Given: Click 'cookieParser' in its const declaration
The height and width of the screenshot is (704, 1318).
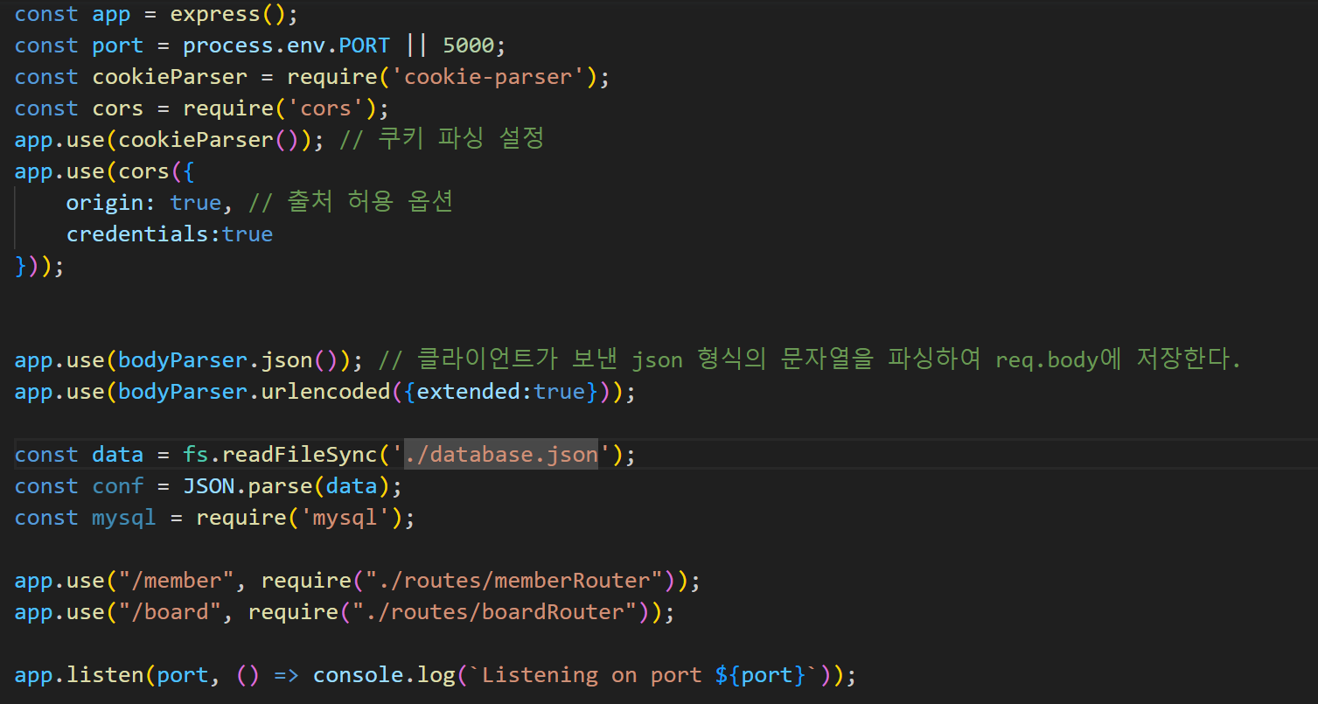Looking at the screenshot, I should (x=171, y=77).
